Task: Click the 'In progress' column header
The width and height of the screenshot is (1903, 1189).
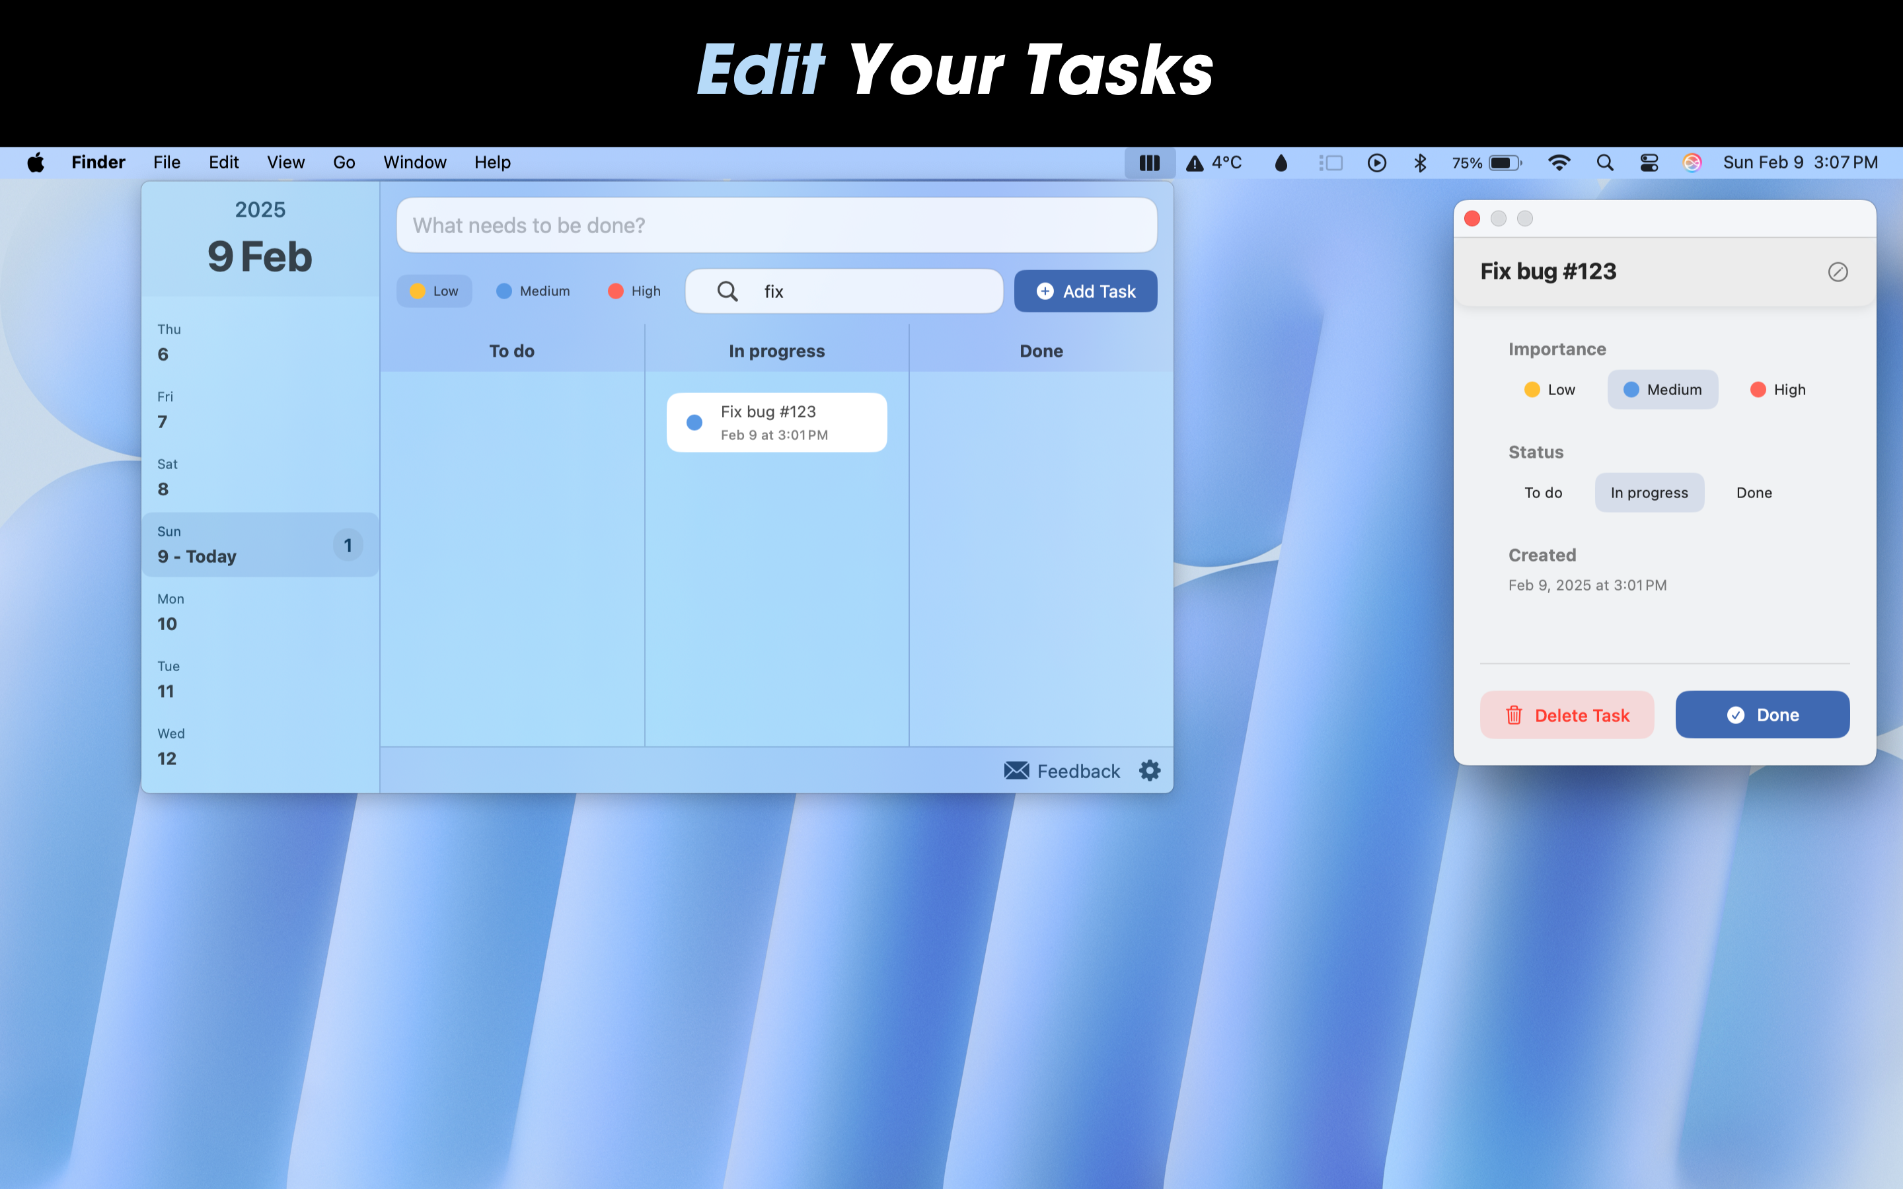Action: coord(777,351)
